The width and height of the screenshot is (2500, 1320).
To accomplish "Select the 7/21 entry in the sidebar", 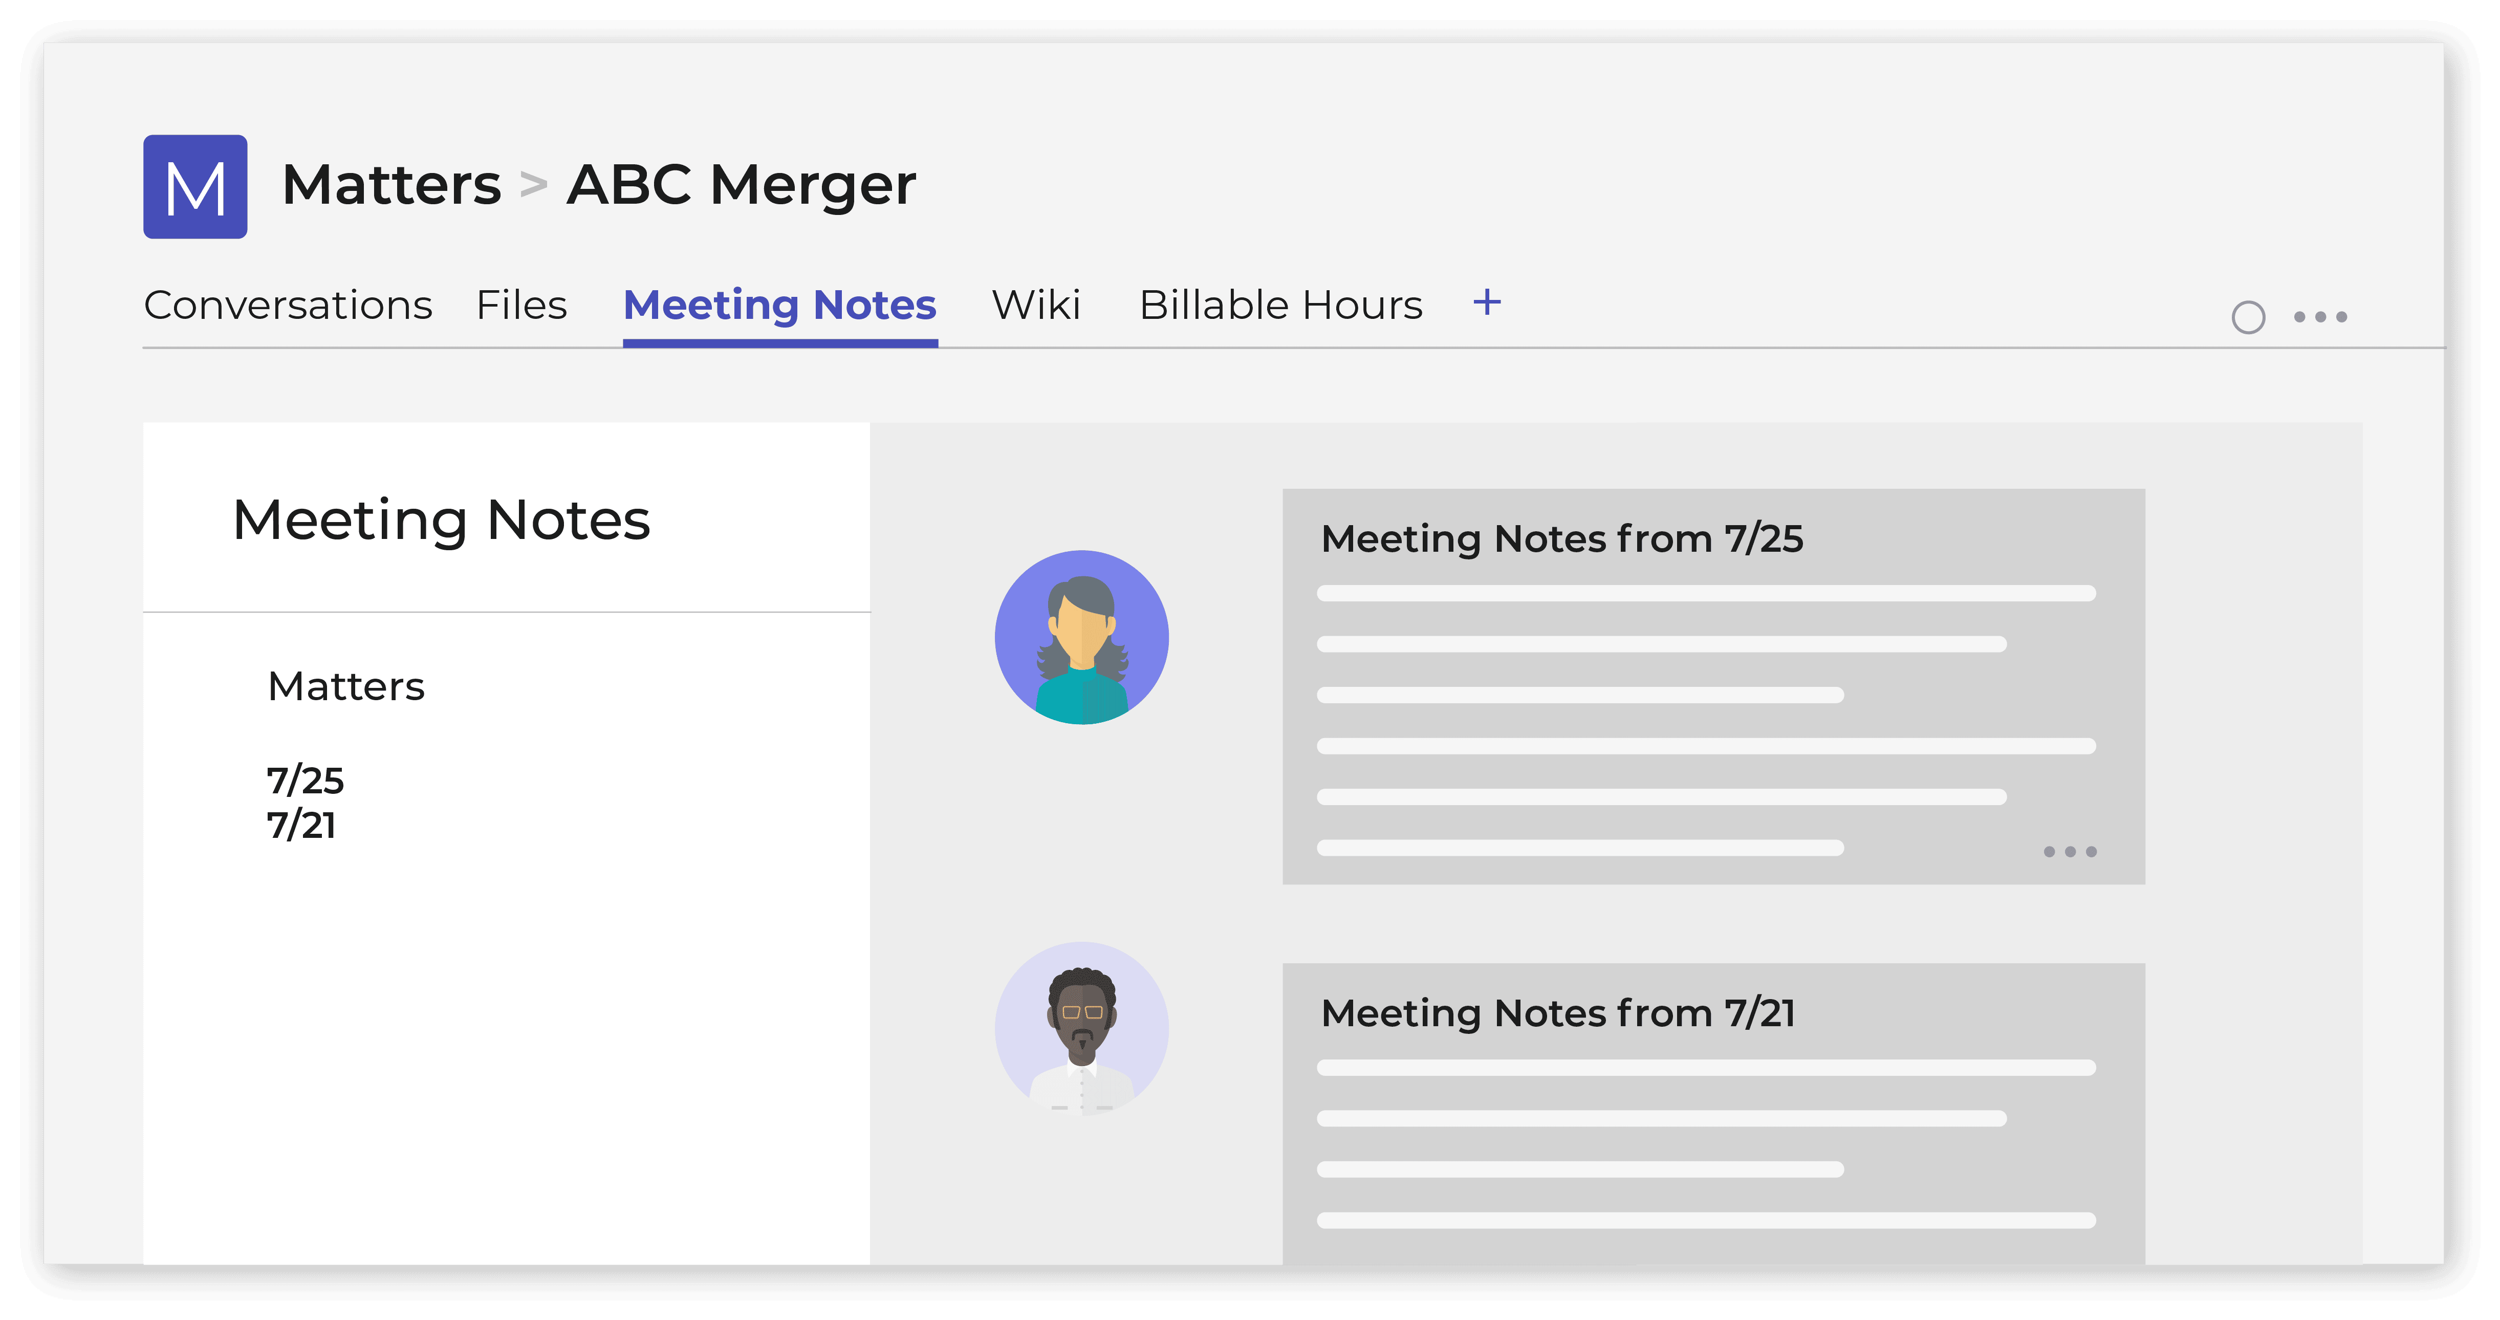I will 302,825.
